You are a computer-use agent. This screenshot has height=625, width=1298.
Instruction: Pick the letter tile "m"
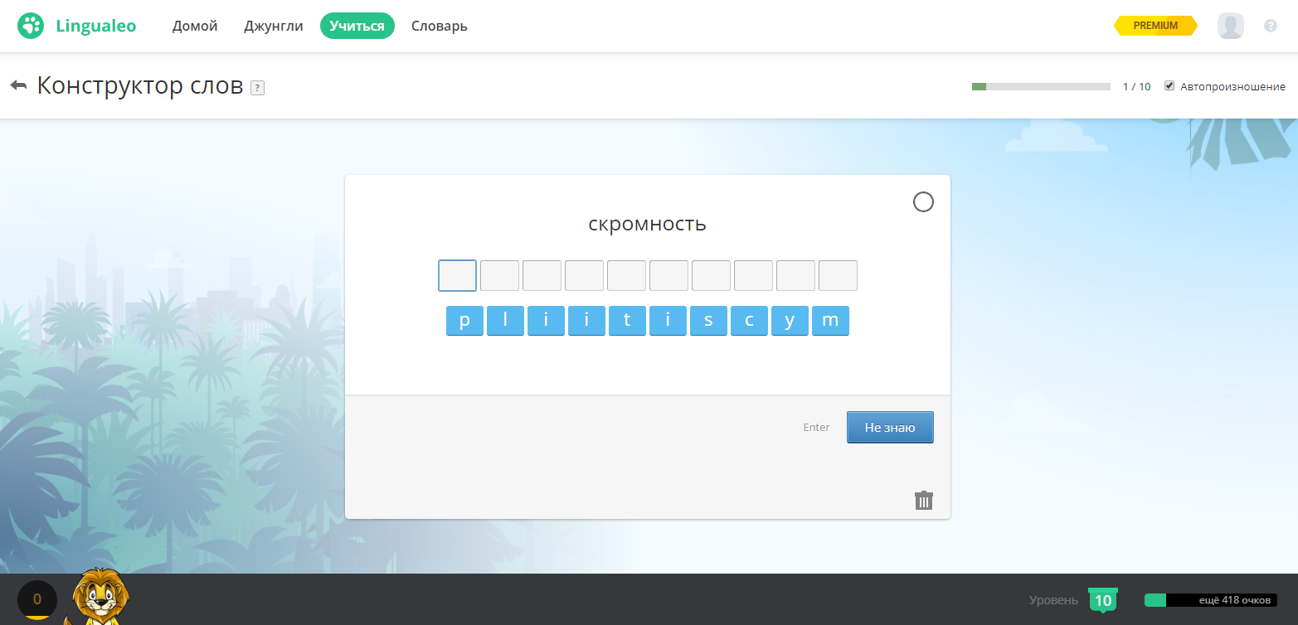click(x=830, y=321)
